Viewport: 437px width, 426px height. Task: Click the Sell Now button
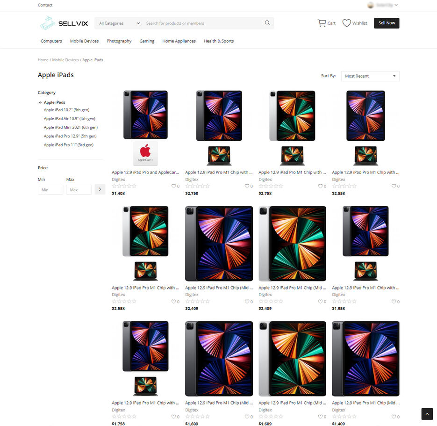pos(387,23)
